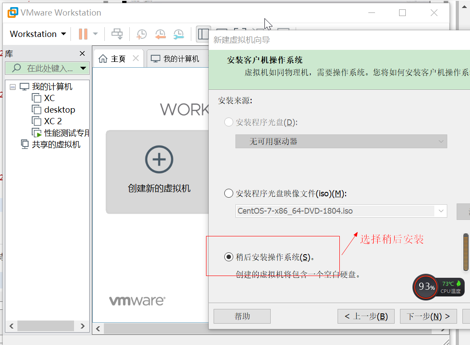Click the 我的计算机 monitor icon in tree
Viewport: 470px width, 345px height.
click(24, 86)
